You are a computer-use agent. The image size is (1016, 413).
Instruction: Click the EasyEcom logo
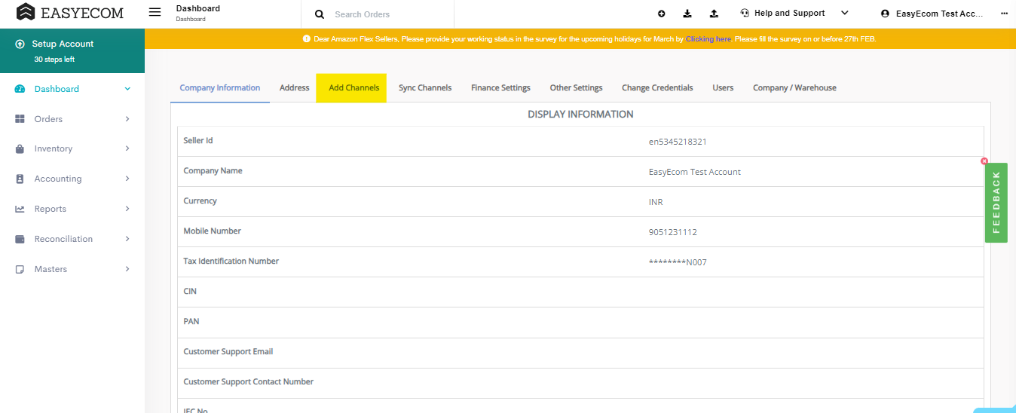click(x=70, y=13)
